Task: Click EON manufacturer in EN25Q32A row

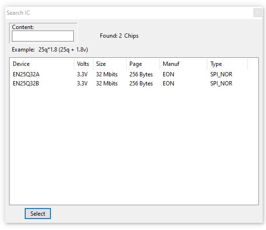Action: click(168, 74)
